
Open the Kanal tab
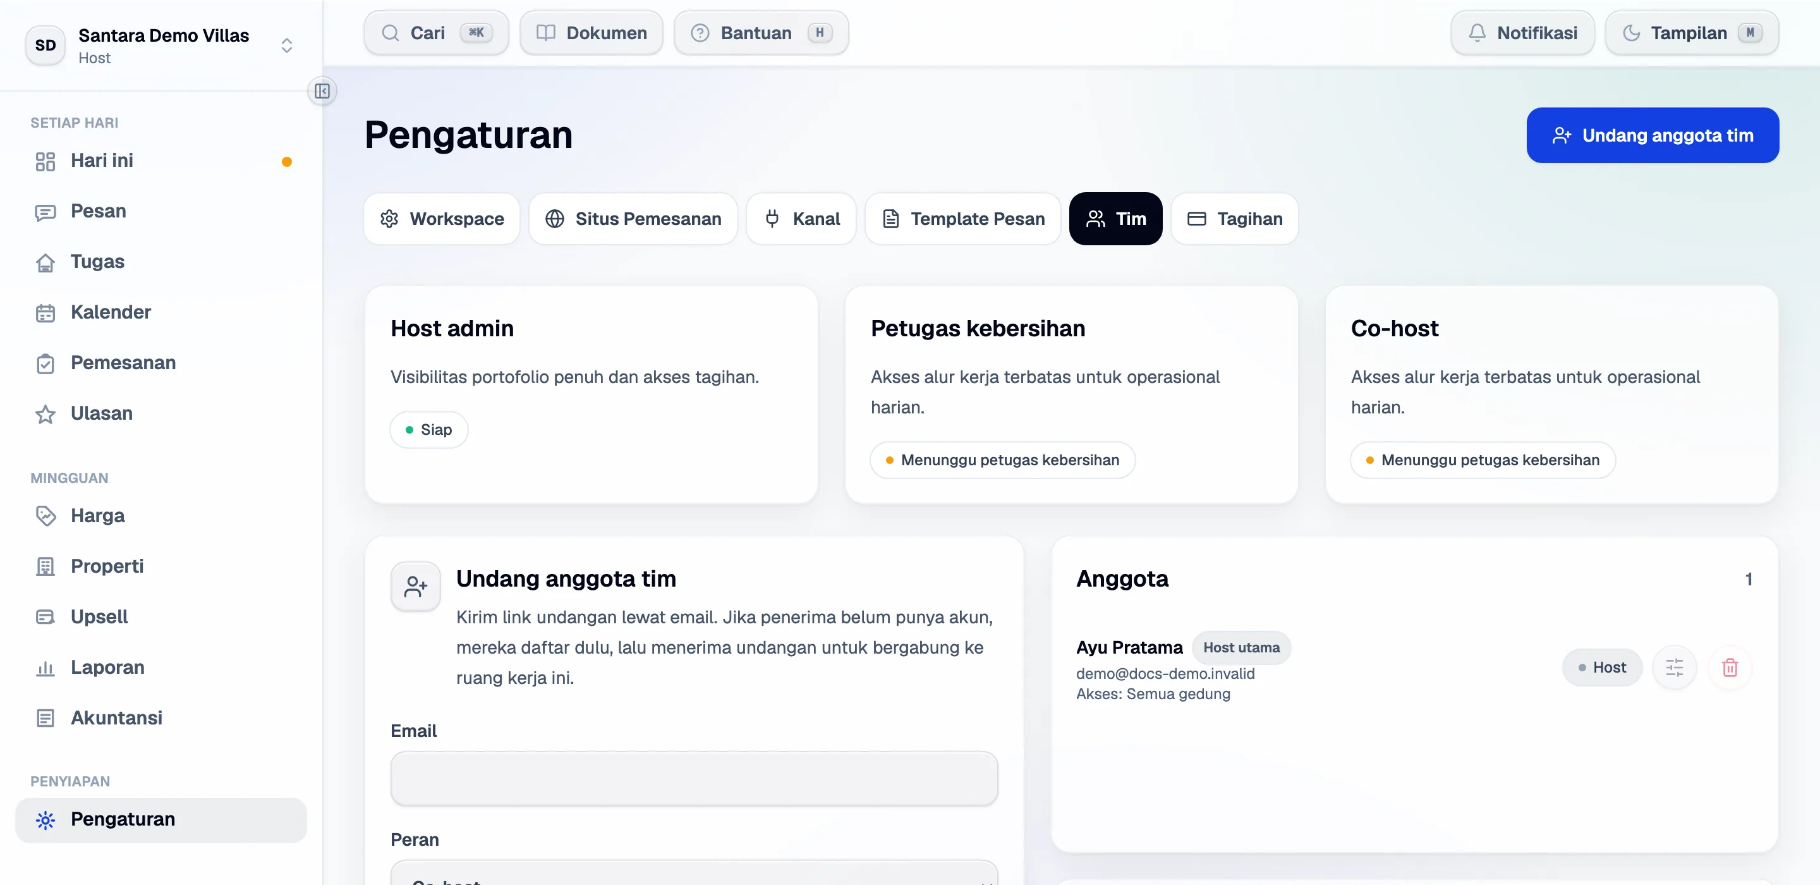tap(801, 219)
